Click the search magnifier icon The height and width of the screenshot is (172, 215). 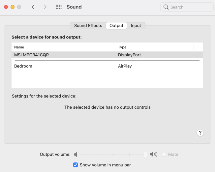(166, 7)
